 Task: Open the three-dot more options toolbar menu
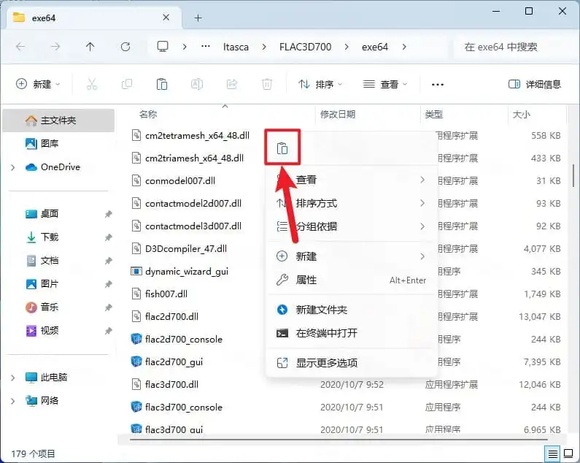pos(438,85)
